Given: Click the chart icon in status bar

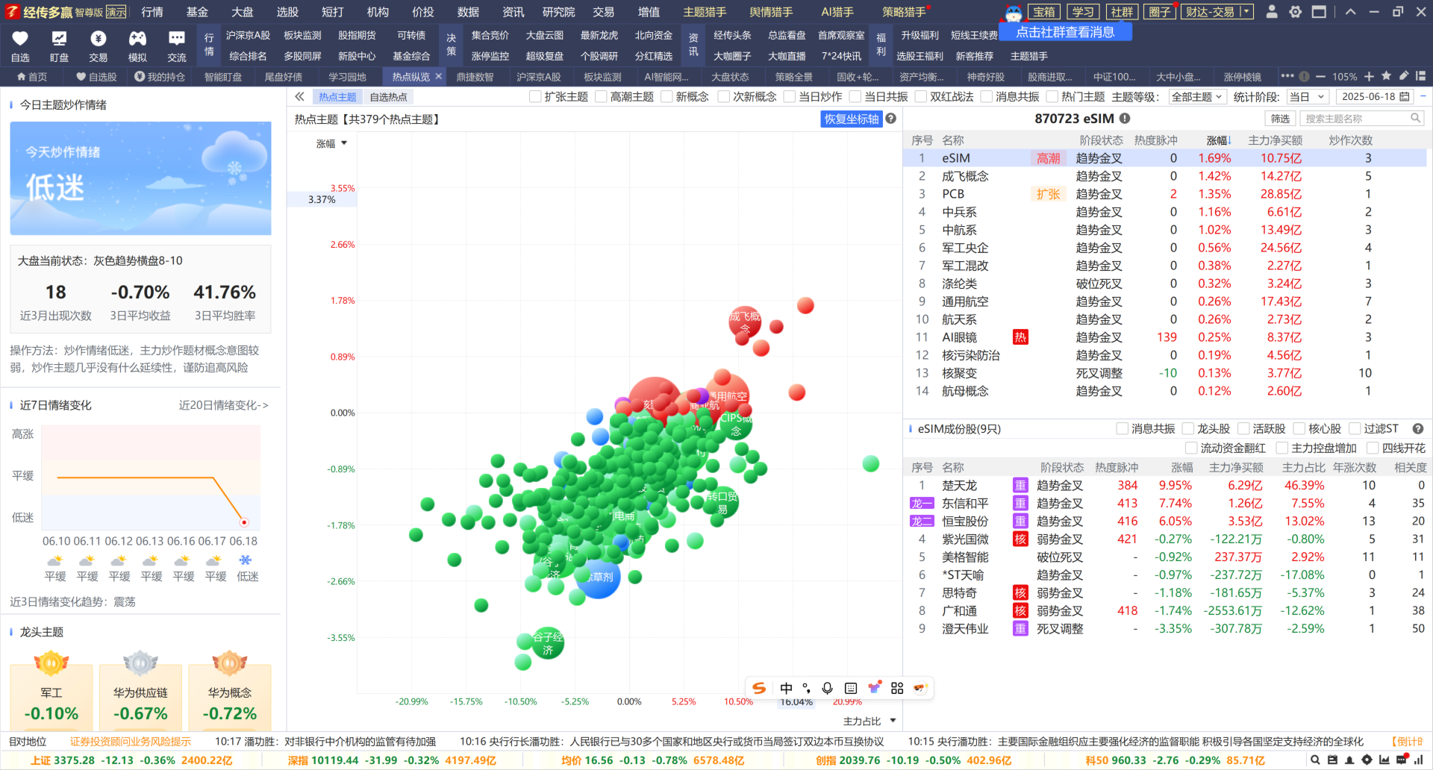Looking at the screenshot, I should click(1384, 760).
